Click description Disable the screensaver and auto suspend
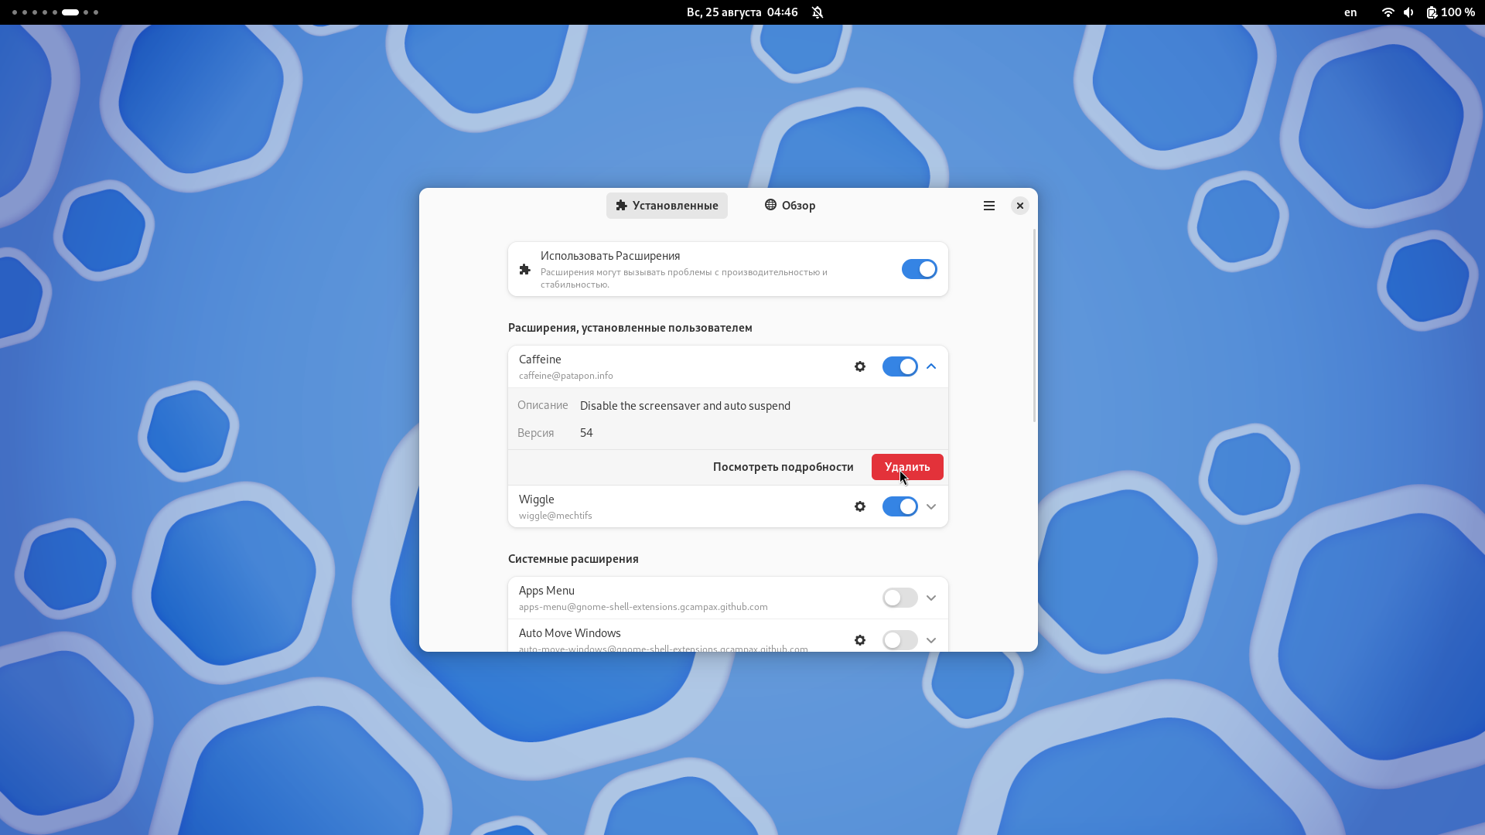This screenshot has width=1485, height=835. coord(685,406)
